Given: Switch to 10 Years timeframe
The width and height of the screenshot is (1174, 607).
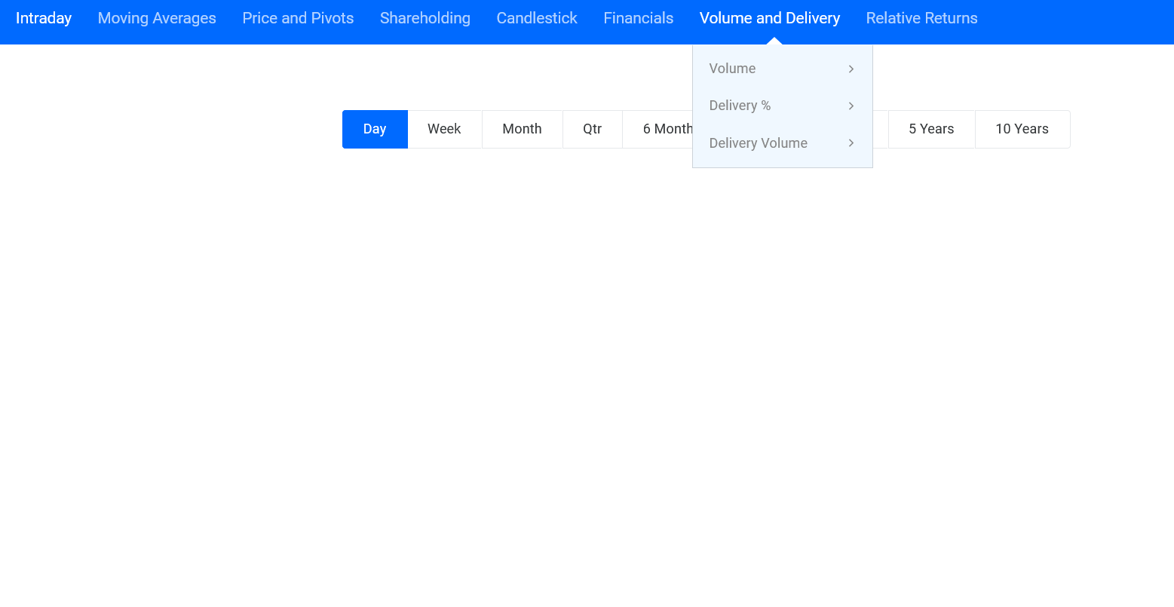Looking at the screenshot, I should [x=1022, y=129].
